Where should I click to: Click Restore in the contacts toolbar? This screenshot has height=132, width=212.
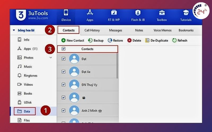[x=115, y=40]
